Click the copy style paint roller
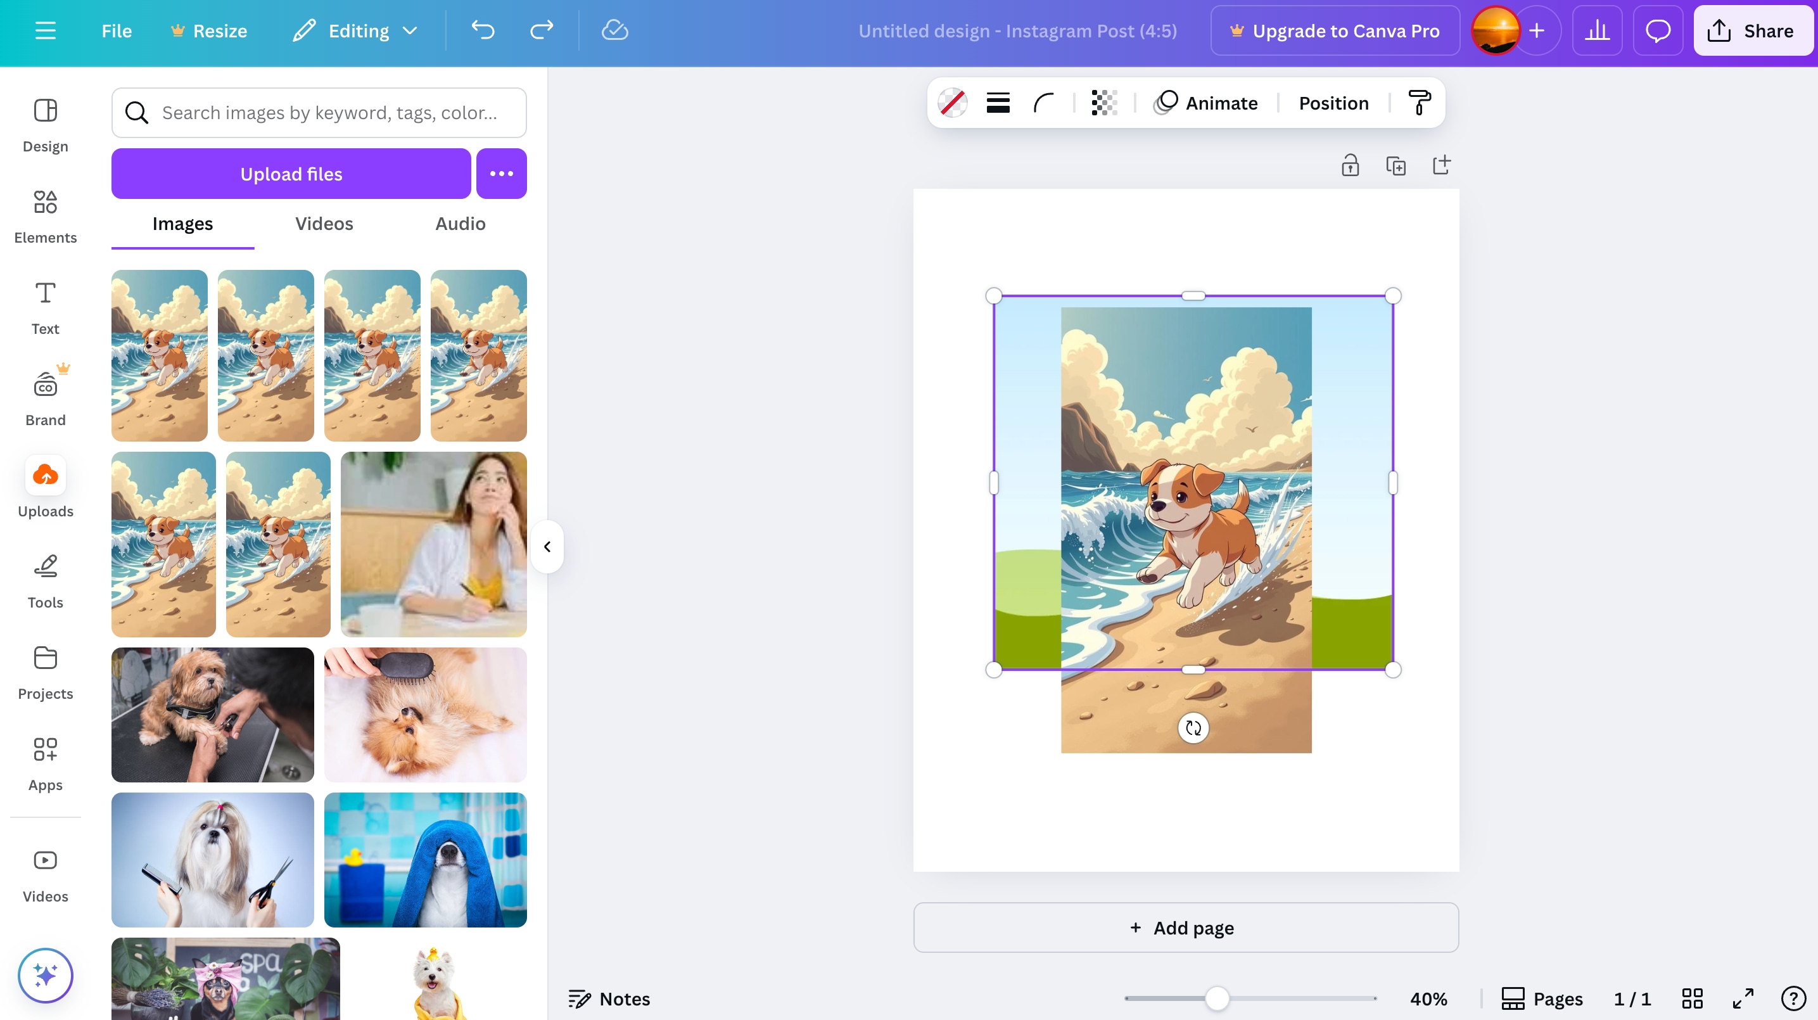1818x1020 pixels. 1420,103
